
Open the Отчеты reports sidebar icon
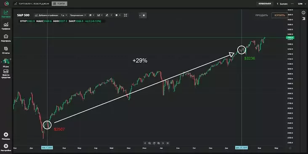tap(6, 50)
